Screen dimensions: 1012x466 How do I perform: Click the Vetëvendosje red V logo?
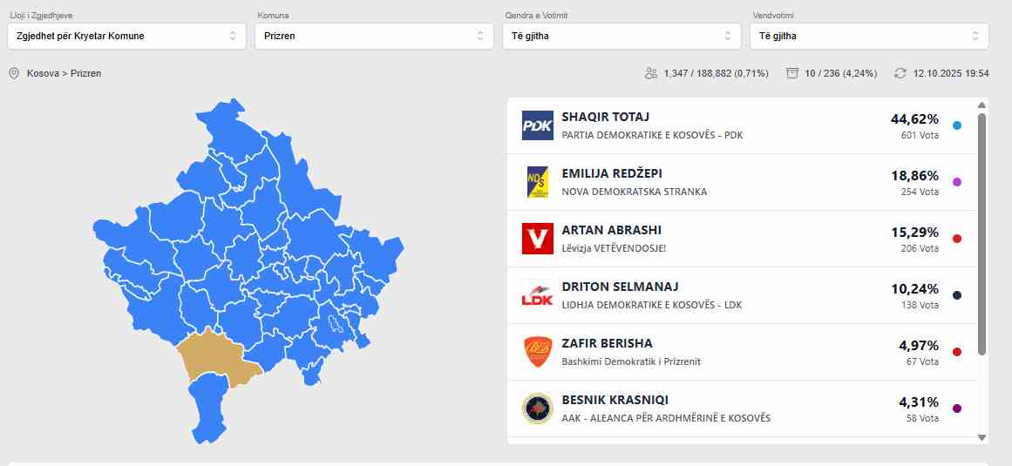[537, 239]
